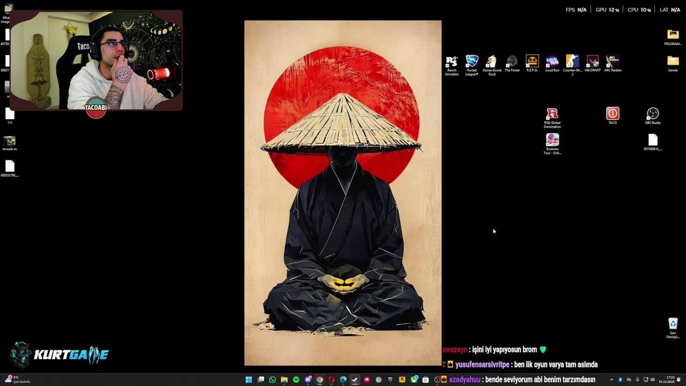The height and width of the screenshot is (386, 686).
Task: Open Google Chrome from the taskbar
Action: coord(320,380)
